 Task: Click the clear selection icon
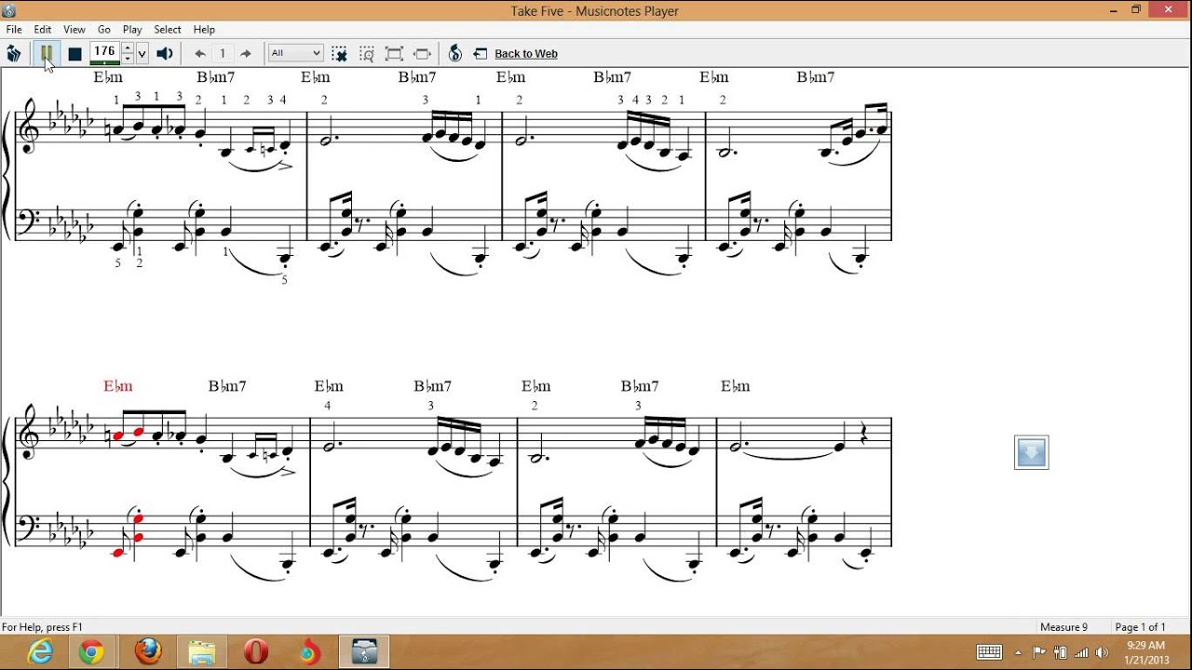339,54
